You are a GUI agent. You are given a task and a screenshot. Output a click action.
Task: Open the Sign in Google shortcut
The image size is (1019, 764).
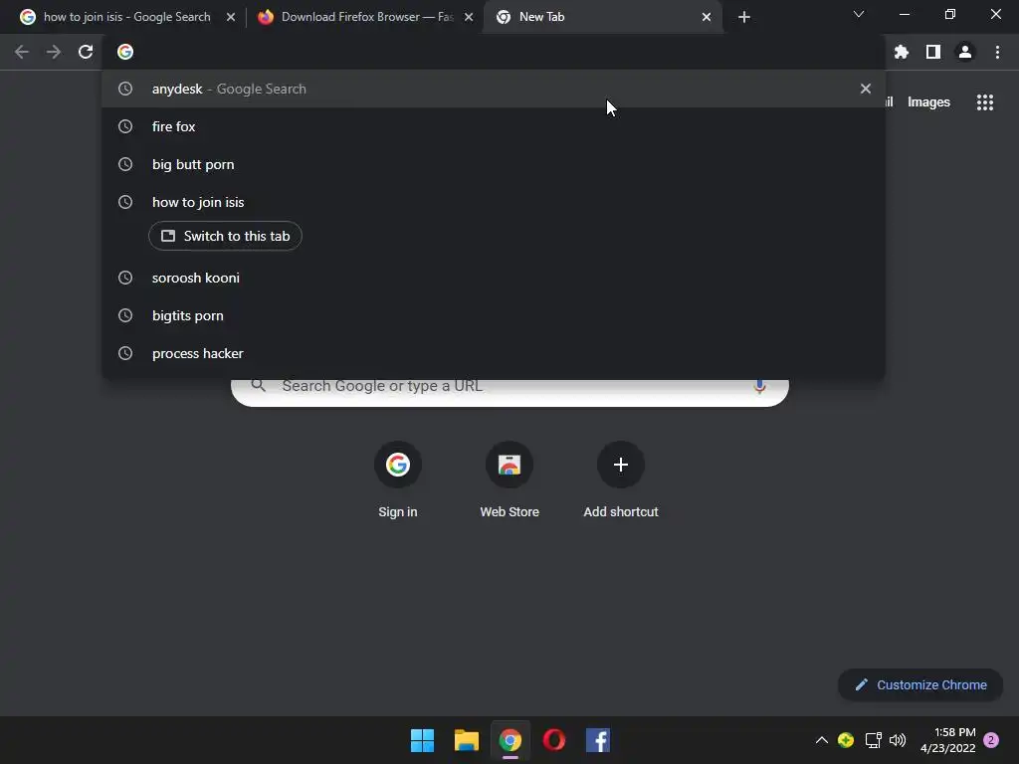pos(398,480)
